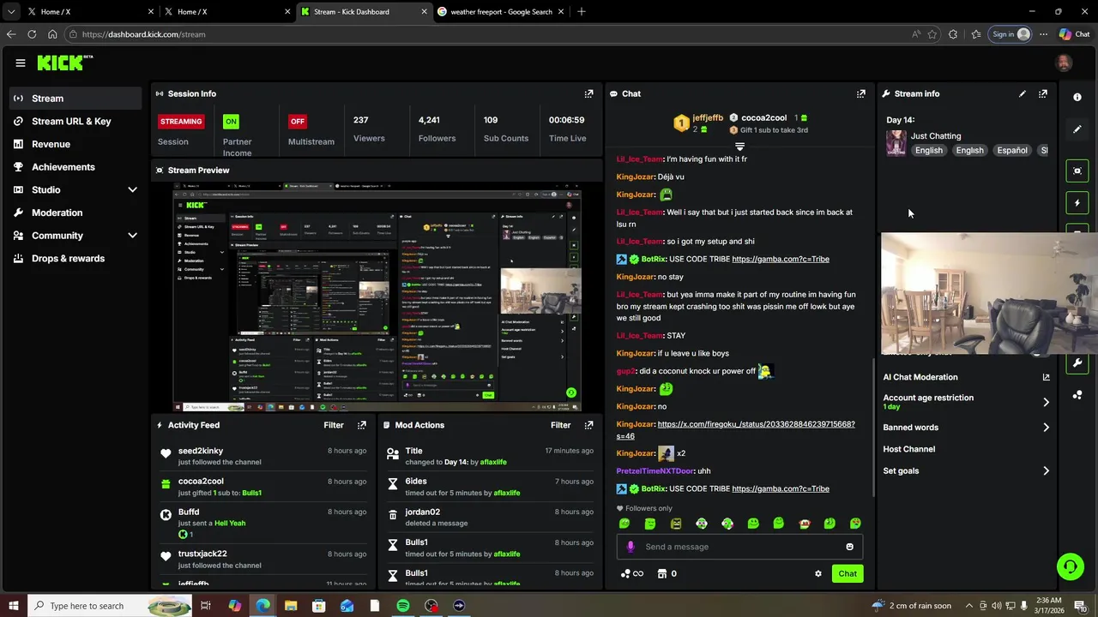Expand the Set goals setting
The width and height of the screenshot is (1098, 617).
[966, 470]
